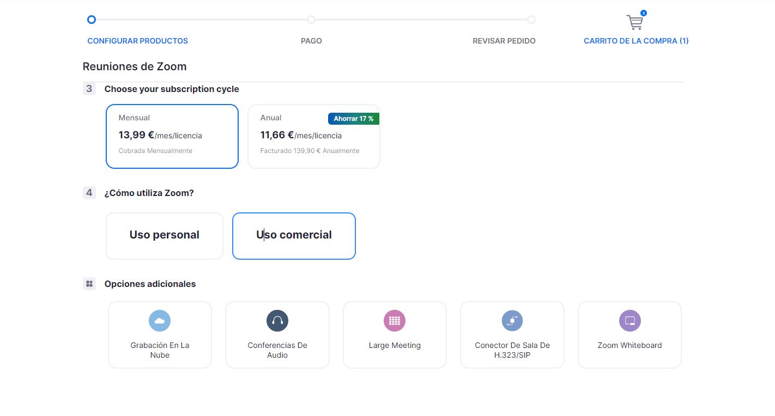Viewport: 775px width, 416px height.
Task: Click the Opciones adicionales grid icon
Action: tap(89, 284)
